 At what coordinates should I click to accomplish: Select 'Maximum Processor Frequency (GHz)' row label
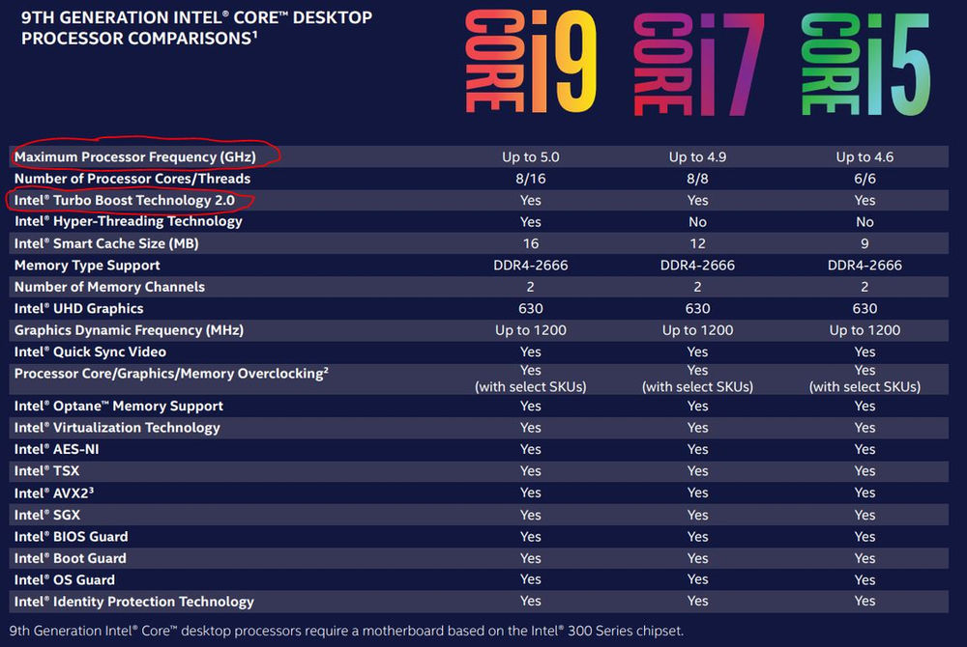pos(135,157)
